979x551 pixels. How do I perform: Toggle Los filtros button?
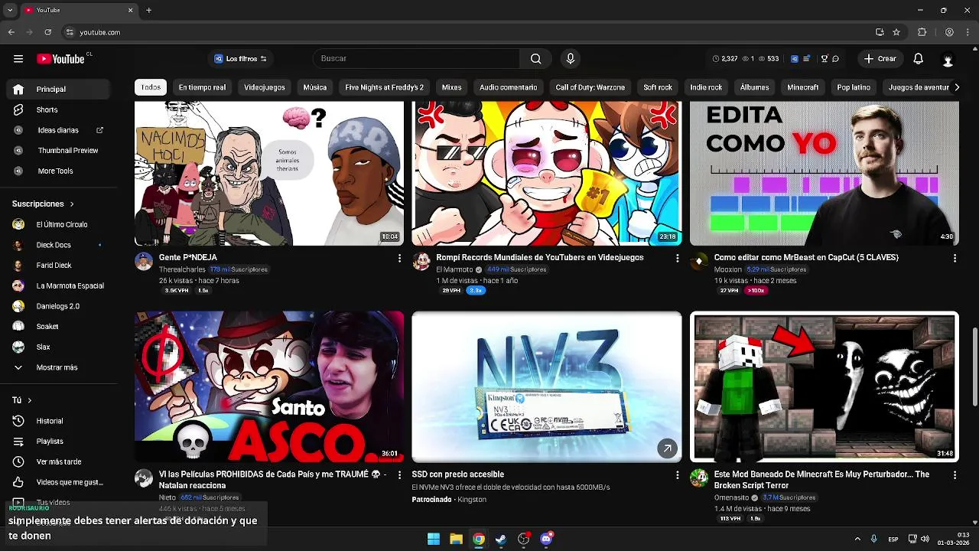(x=240, y=59)
